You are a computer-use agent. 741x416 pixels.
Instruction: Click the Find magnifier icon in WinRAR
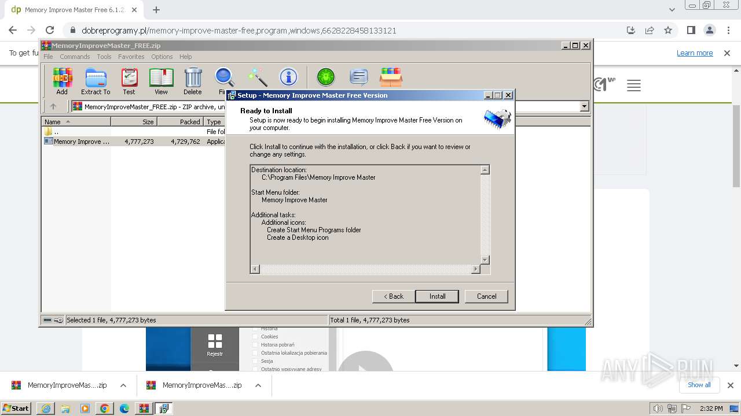[224, 77]
